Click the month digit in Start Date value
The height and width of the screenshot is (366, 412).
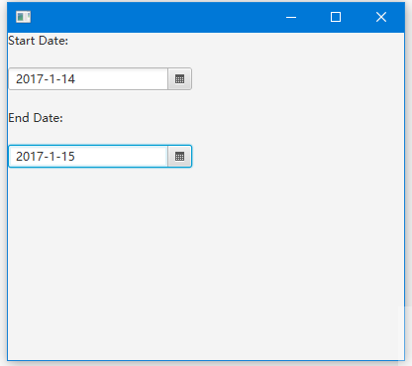tap(52, 79)
